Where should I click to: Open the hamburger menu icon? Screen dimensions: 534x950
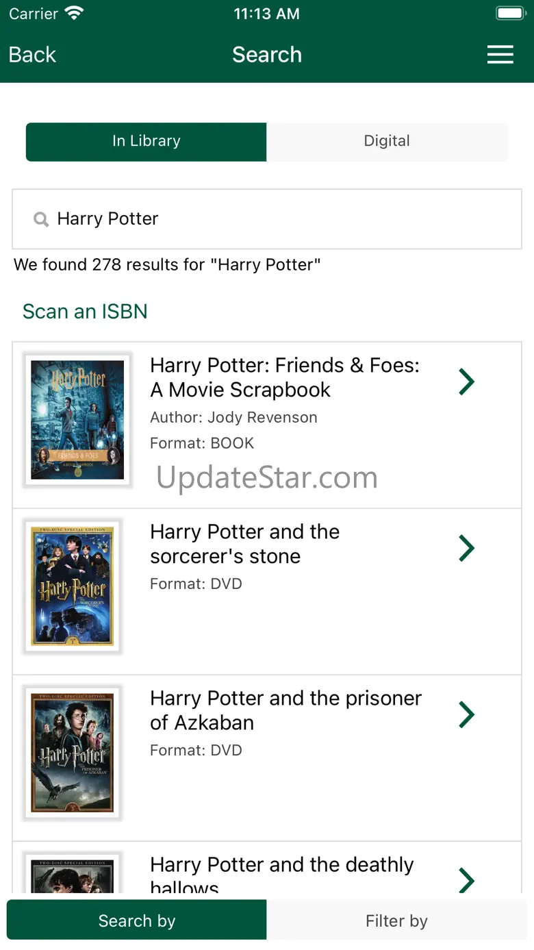[500, 55]
